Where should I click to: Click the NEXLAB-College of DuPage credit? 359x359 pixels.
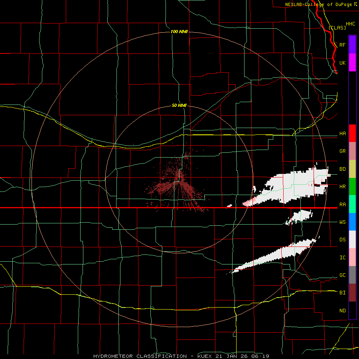[318, 4]
